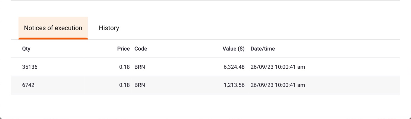This screenshot has width=411, height=119.
Task: Click the date/time of the 6,324.48 execution
Action: point(277,67)
